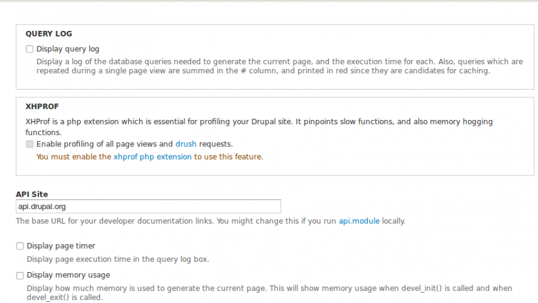The height and width of the screenshot is (303, 538).
Task: Click the "API Site" field label
Action: pos(32,194)
